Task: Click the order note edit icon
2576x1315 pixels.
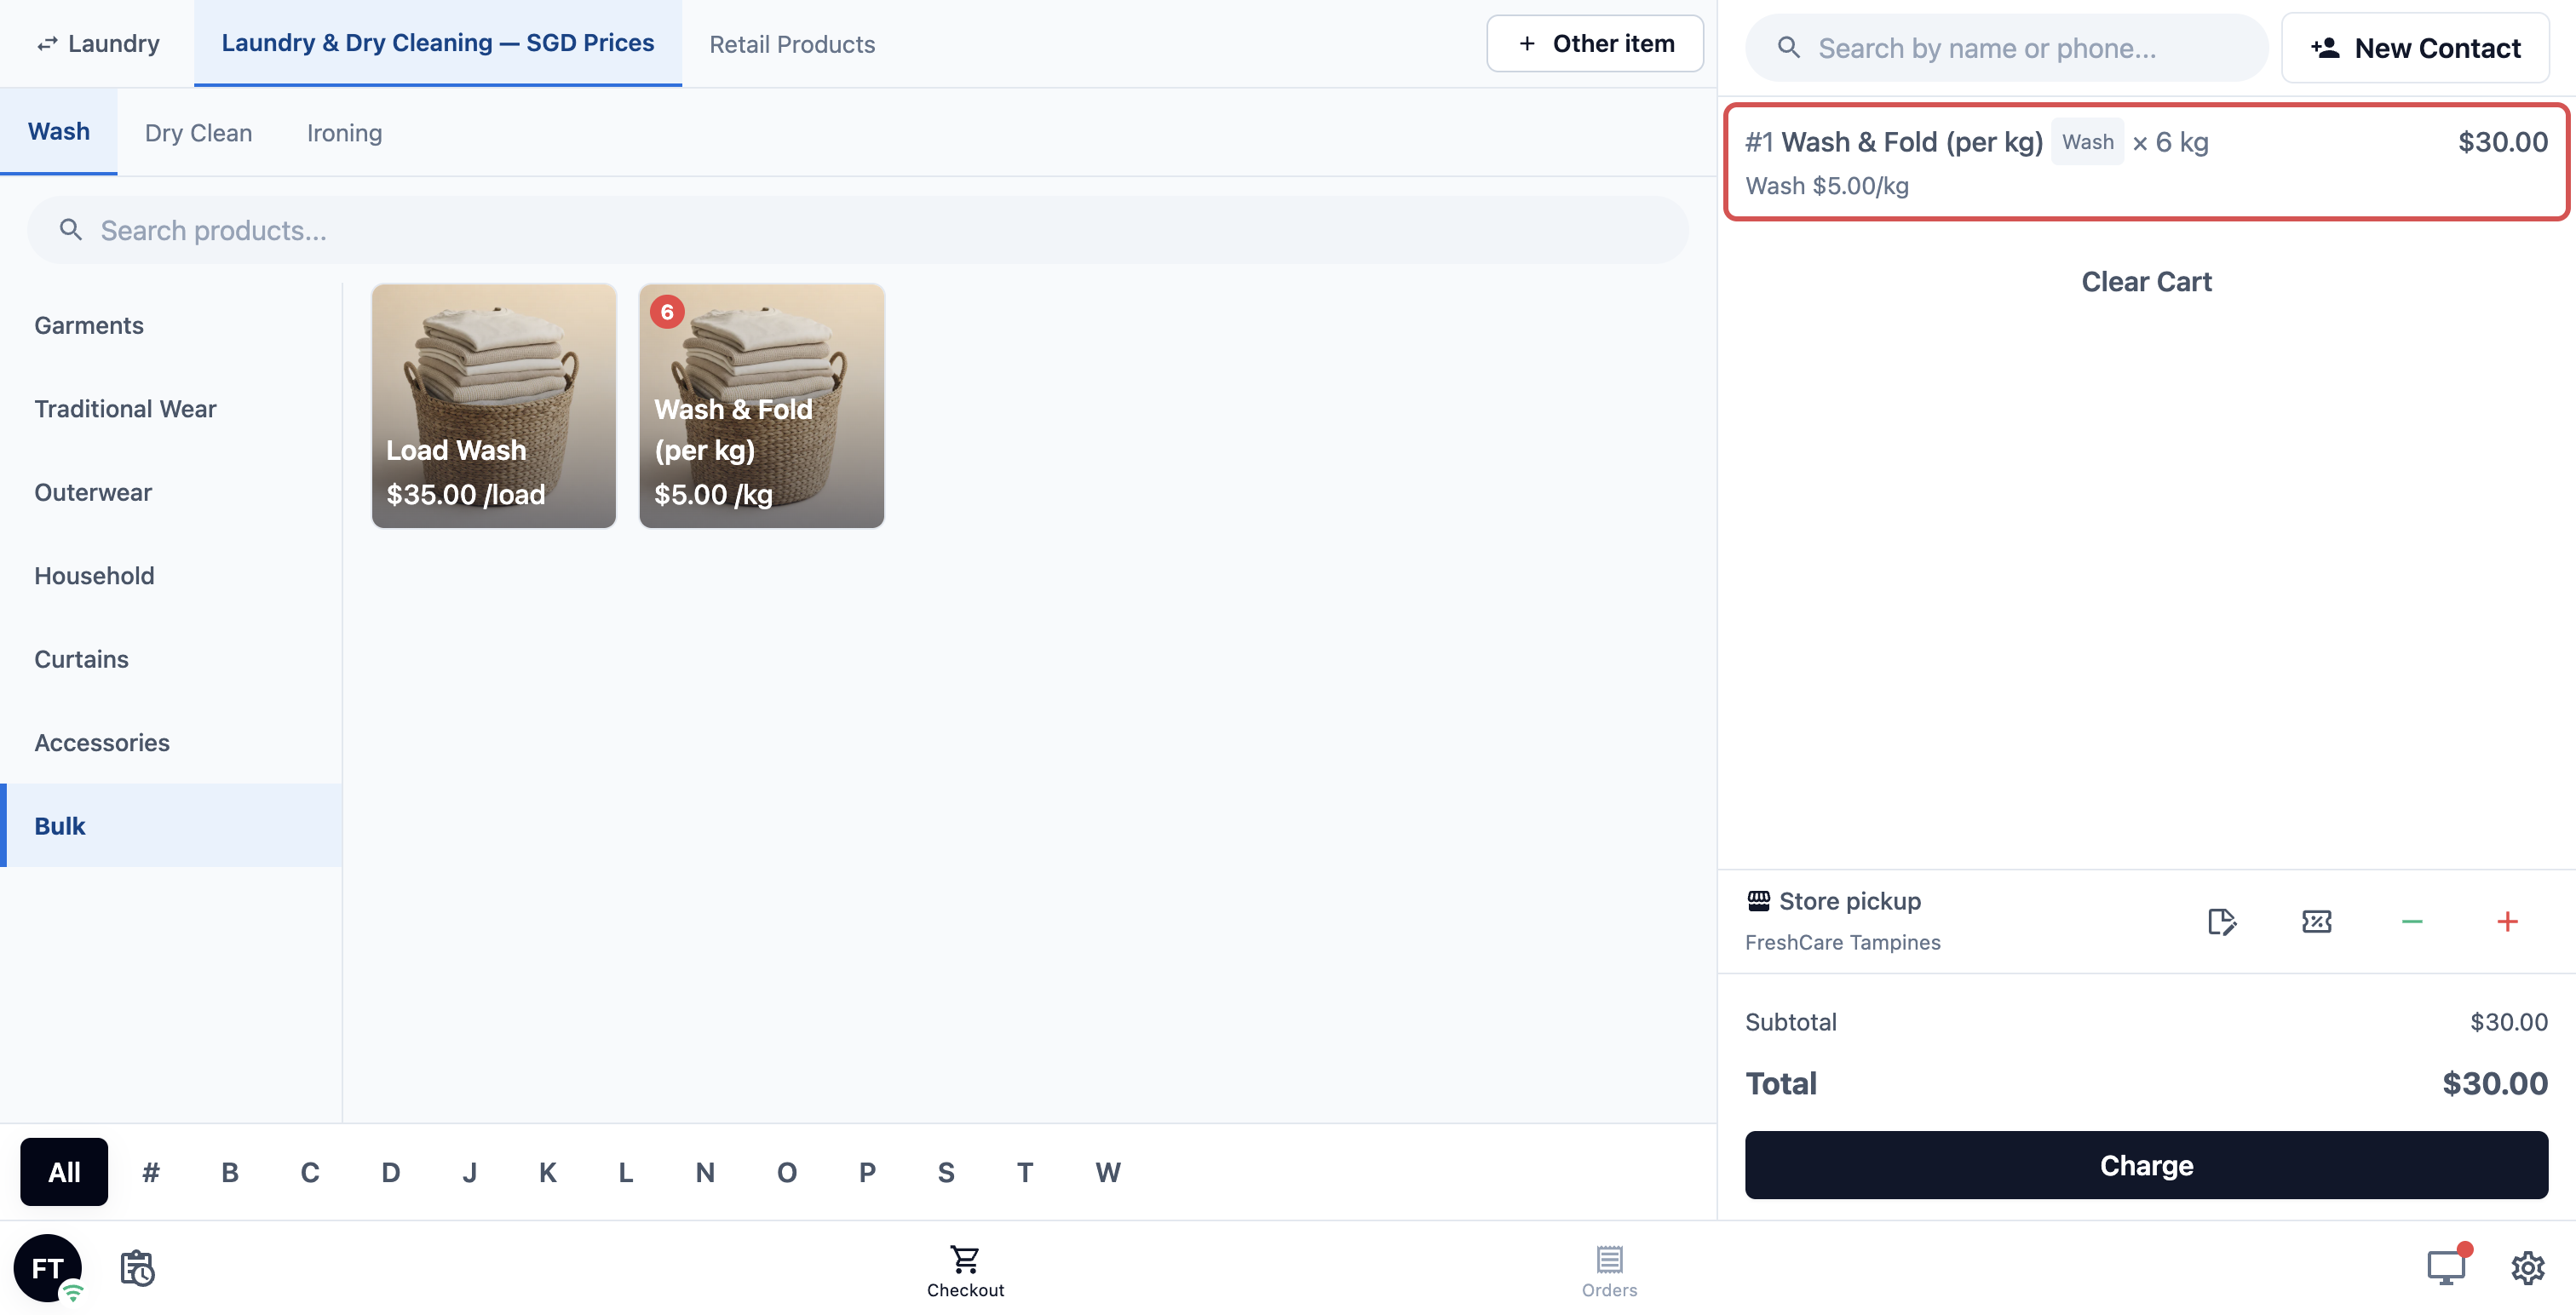Action: pyautogui.click(x=2221, y=921)
